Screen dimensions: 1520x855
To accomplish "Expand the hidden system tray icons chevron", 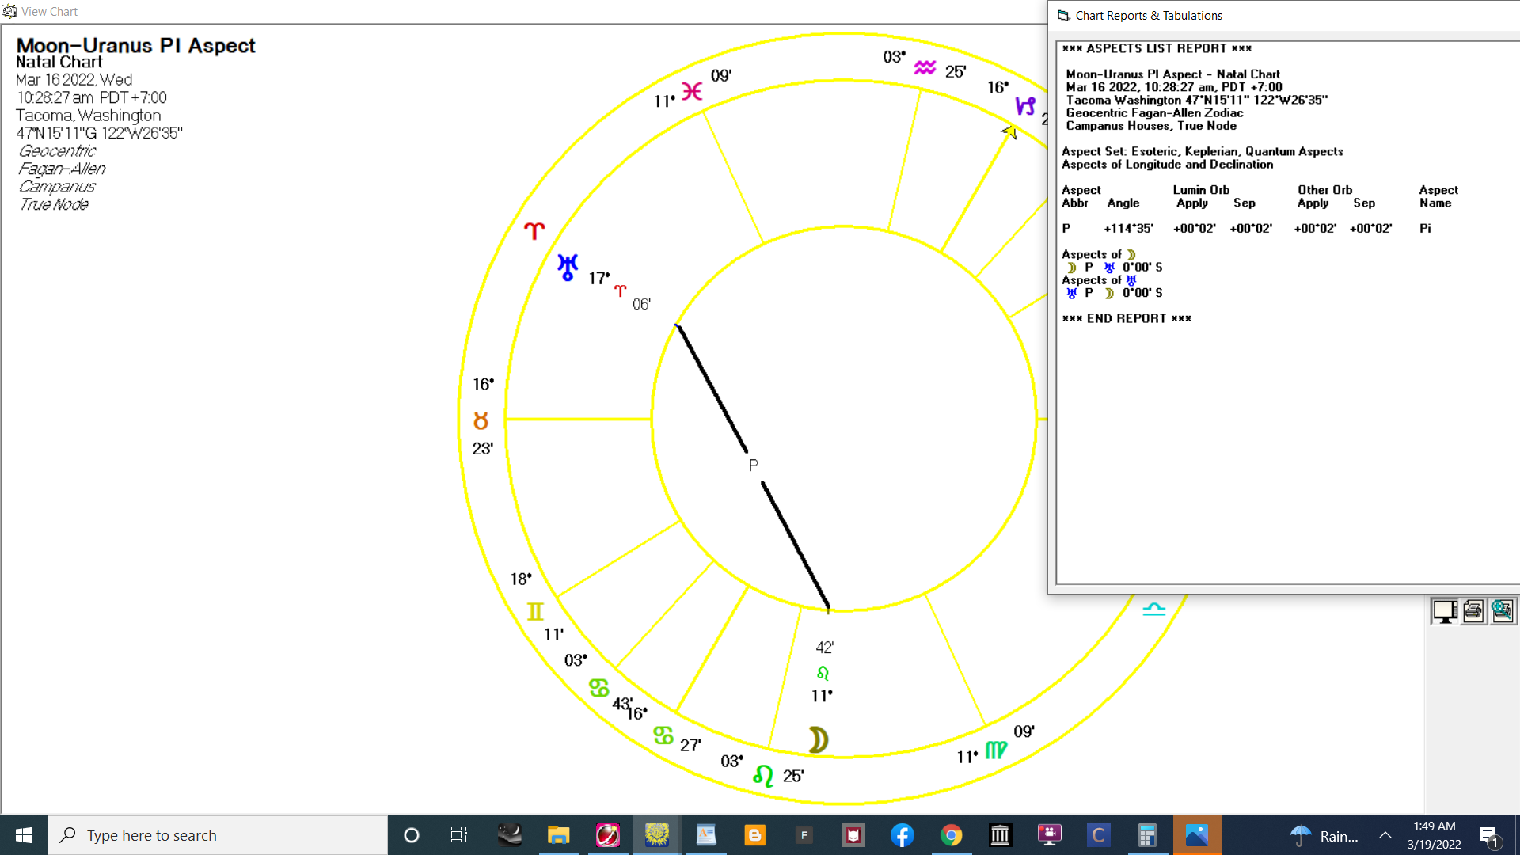I will (1385, 835).
